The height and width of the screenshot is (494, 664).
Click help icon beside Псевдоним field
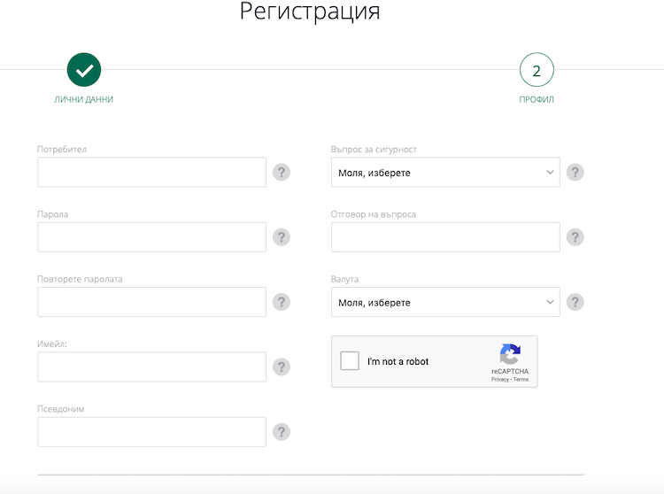[x=282, y=432]
